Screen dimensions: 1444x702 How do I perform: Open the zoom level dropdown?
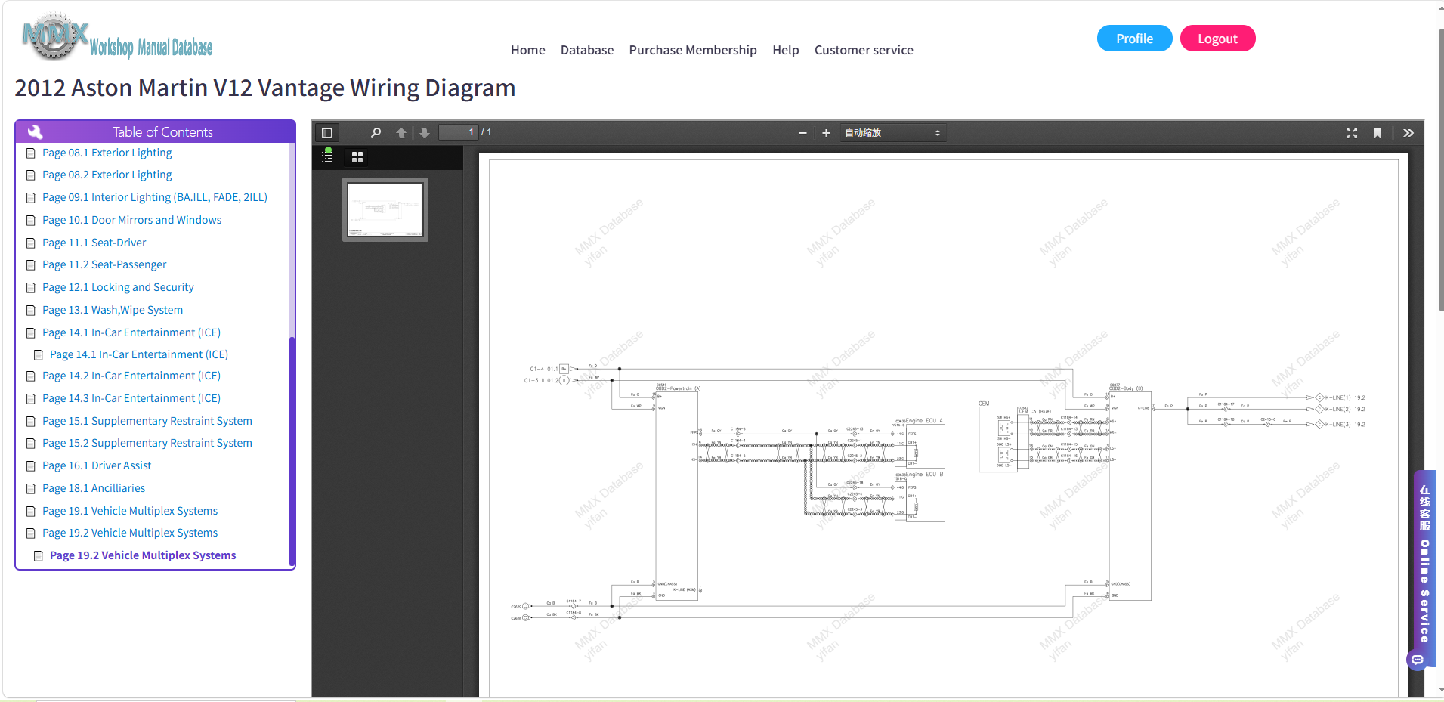892,133
